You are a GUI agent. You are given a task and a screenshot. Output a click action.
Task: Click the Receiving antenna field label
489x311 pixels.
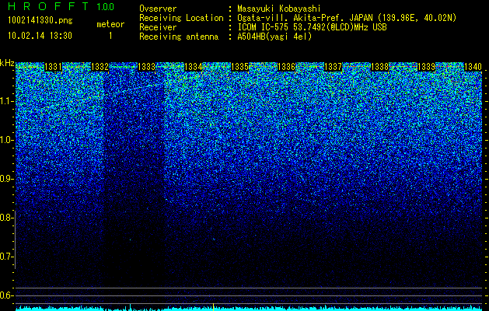[179, 37]
